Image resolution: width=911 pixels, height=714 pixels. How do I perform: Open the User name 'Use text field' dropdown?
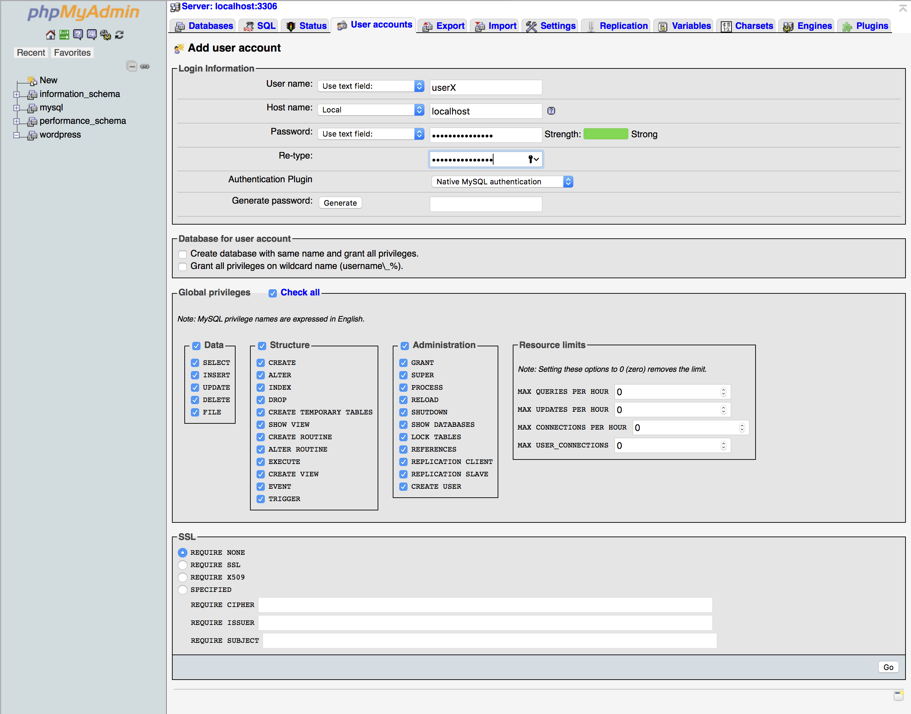click(x=371, y=86)
